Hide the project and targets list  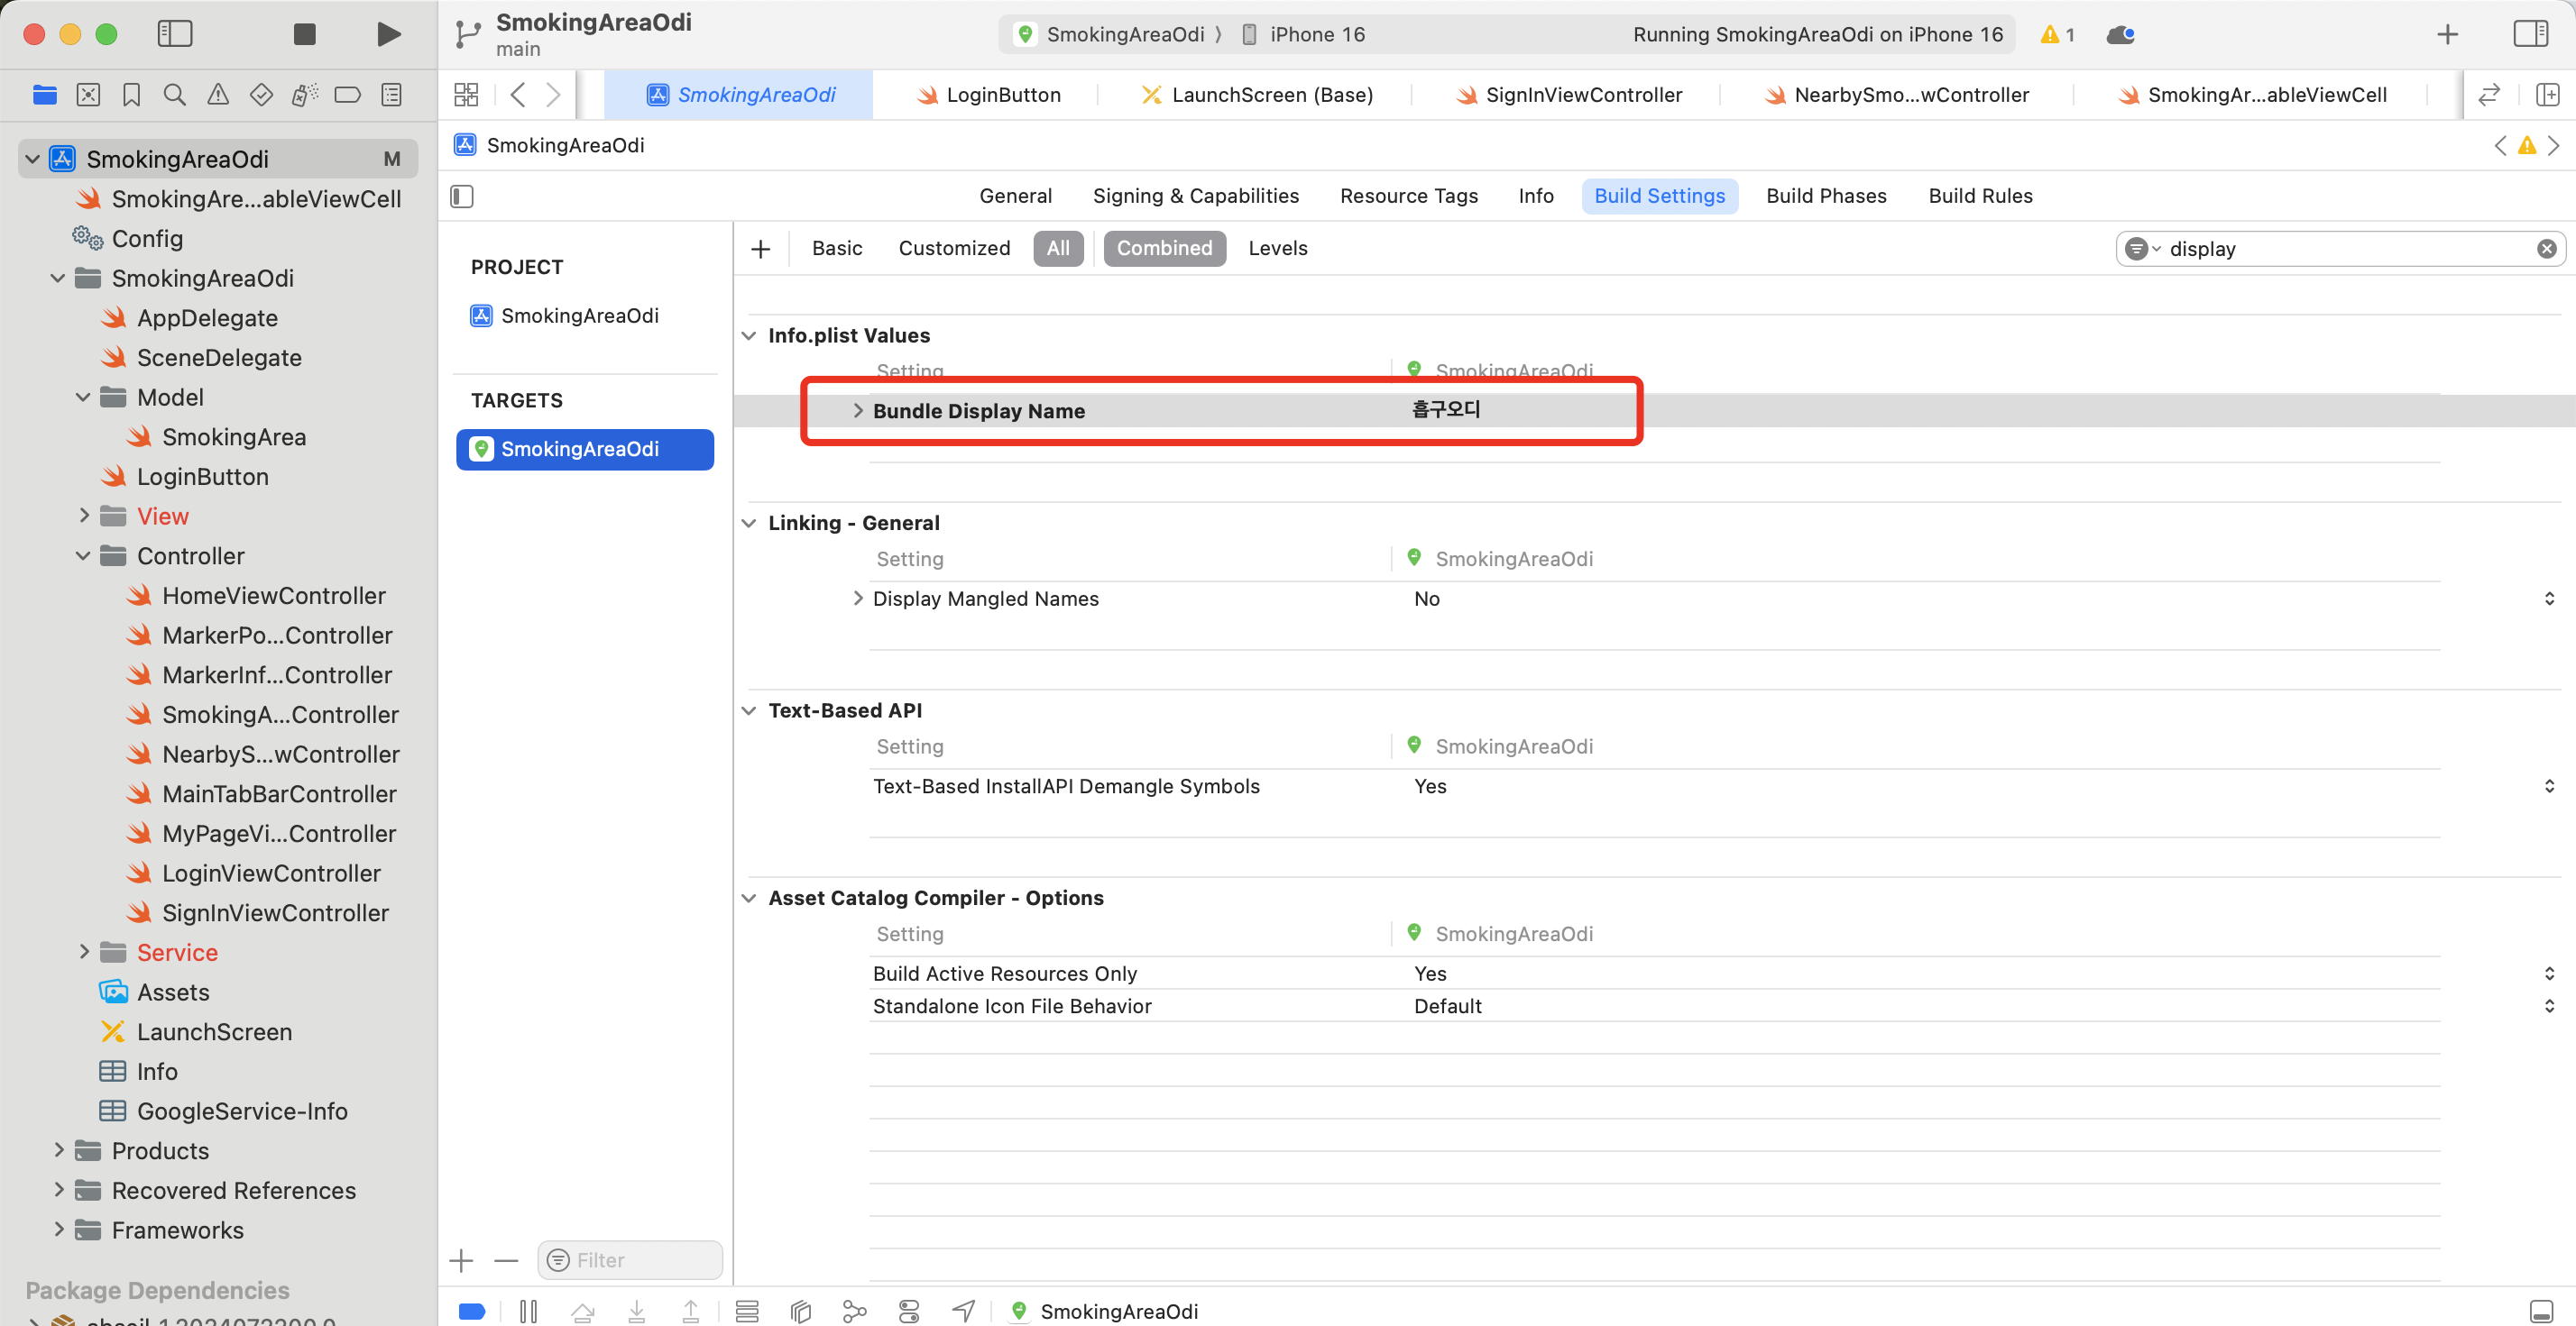pos(462,196)
